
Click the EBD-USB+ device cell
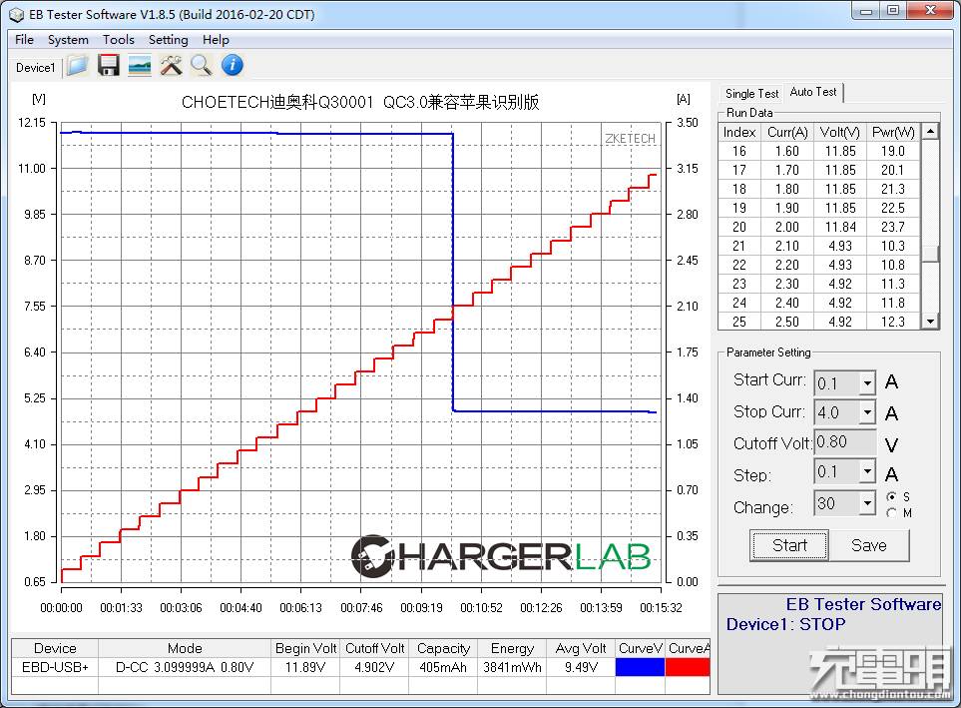pos(55,667)
